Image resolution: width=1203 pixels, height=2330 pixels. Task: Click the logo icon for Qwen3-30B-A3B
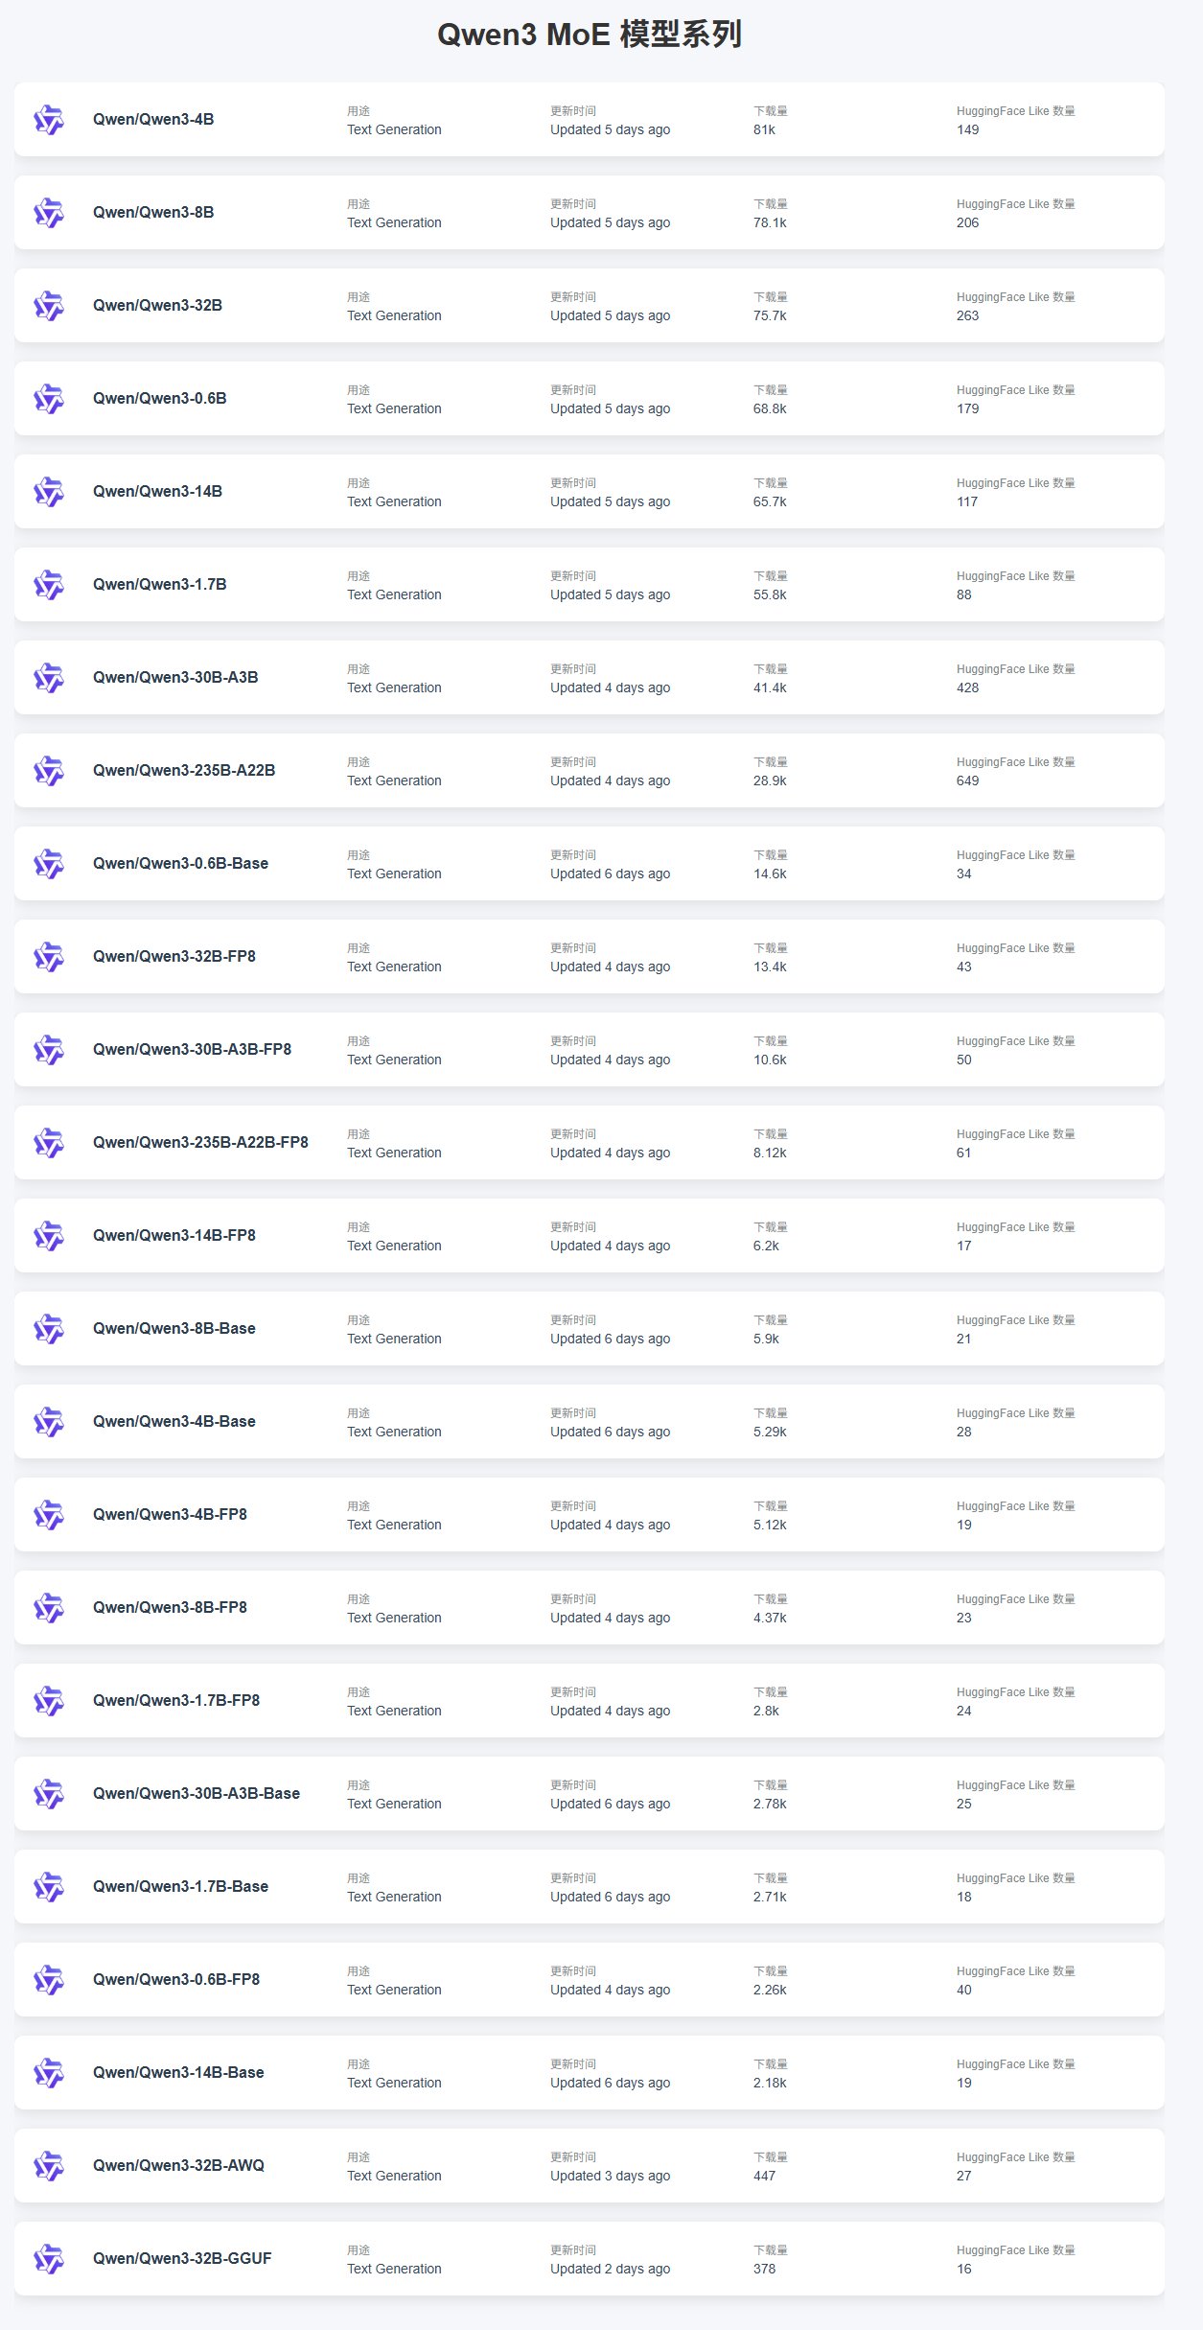49,678
